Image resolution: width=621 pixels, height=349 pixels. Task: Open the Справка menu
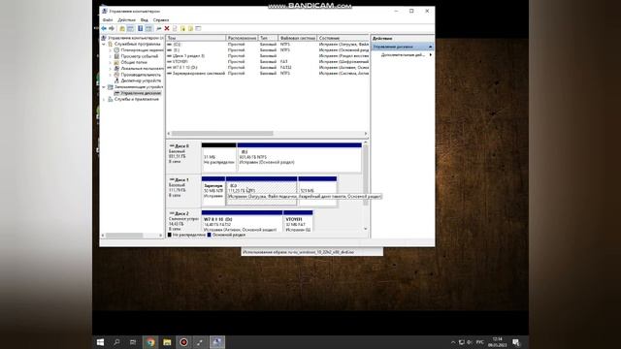(x=161, y=19)
